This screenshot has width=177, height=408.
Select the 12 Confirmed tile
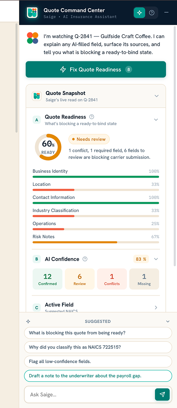tap(47, 279)
